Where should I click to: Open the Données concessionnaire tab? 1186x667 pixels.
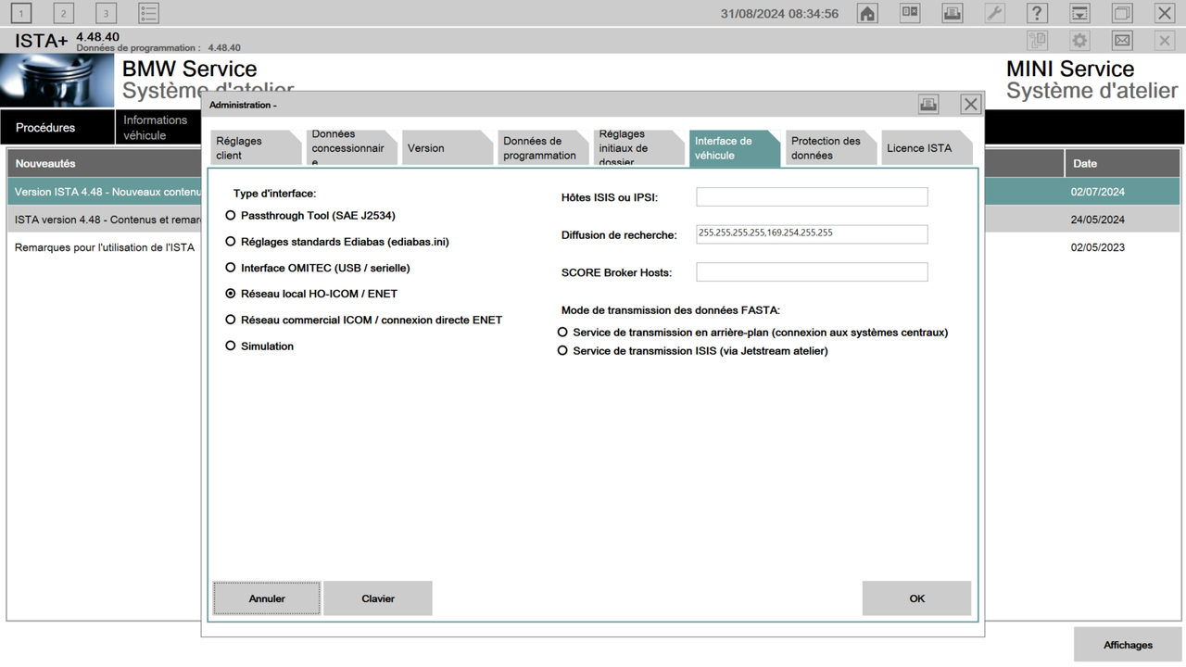point(351,148)
